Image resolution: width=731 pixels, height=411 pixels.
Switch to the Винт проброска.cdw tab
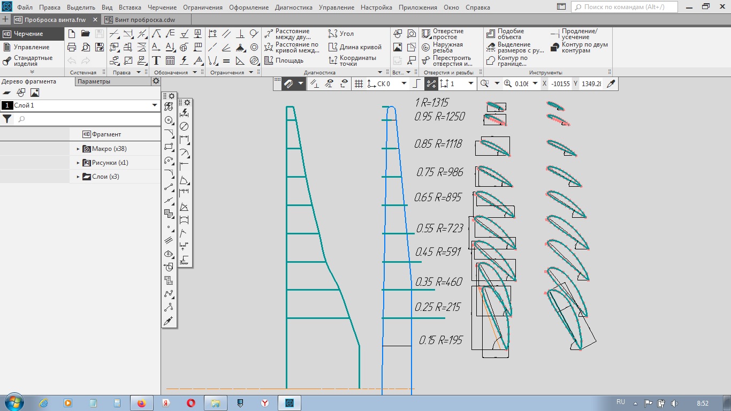(144, 19)
